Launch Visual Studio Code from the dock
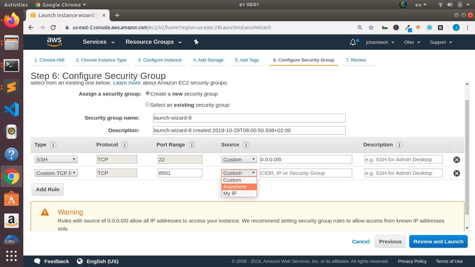 (x=11, y=110)
